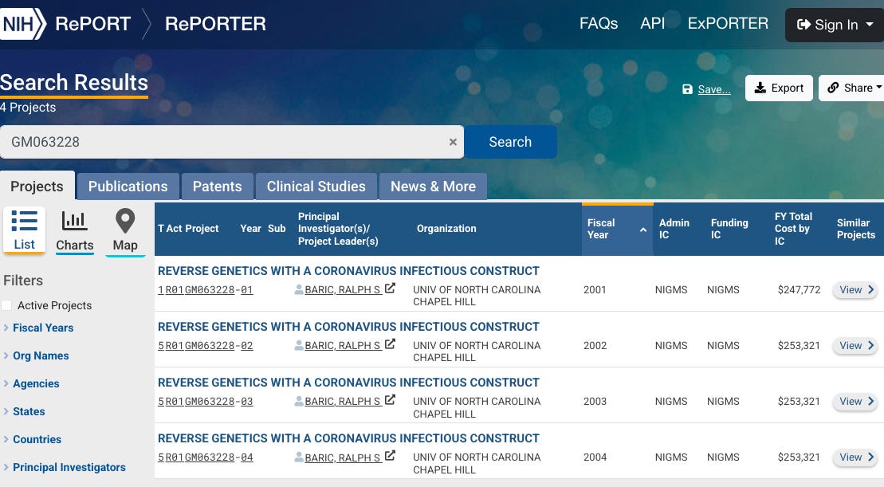The width and height of the screenshot is (884, 487).
Task: Open external profile icon for 2001 Baric row
Action: click(390, 288)
